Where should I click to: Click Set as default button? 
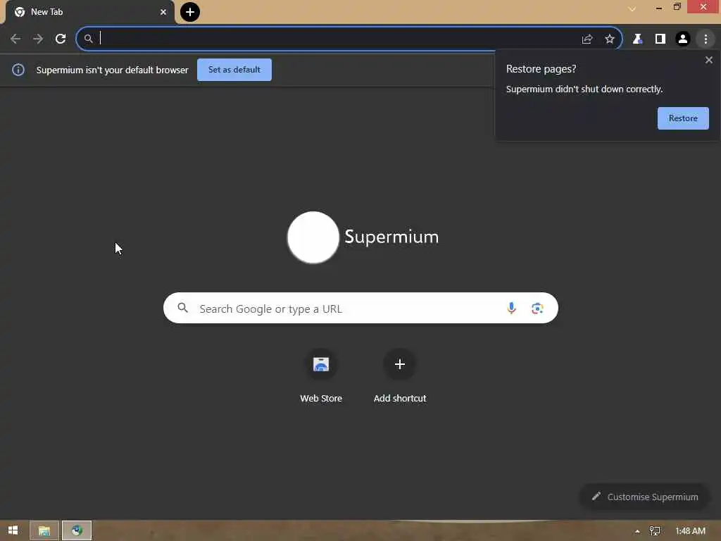coord(234,70)
